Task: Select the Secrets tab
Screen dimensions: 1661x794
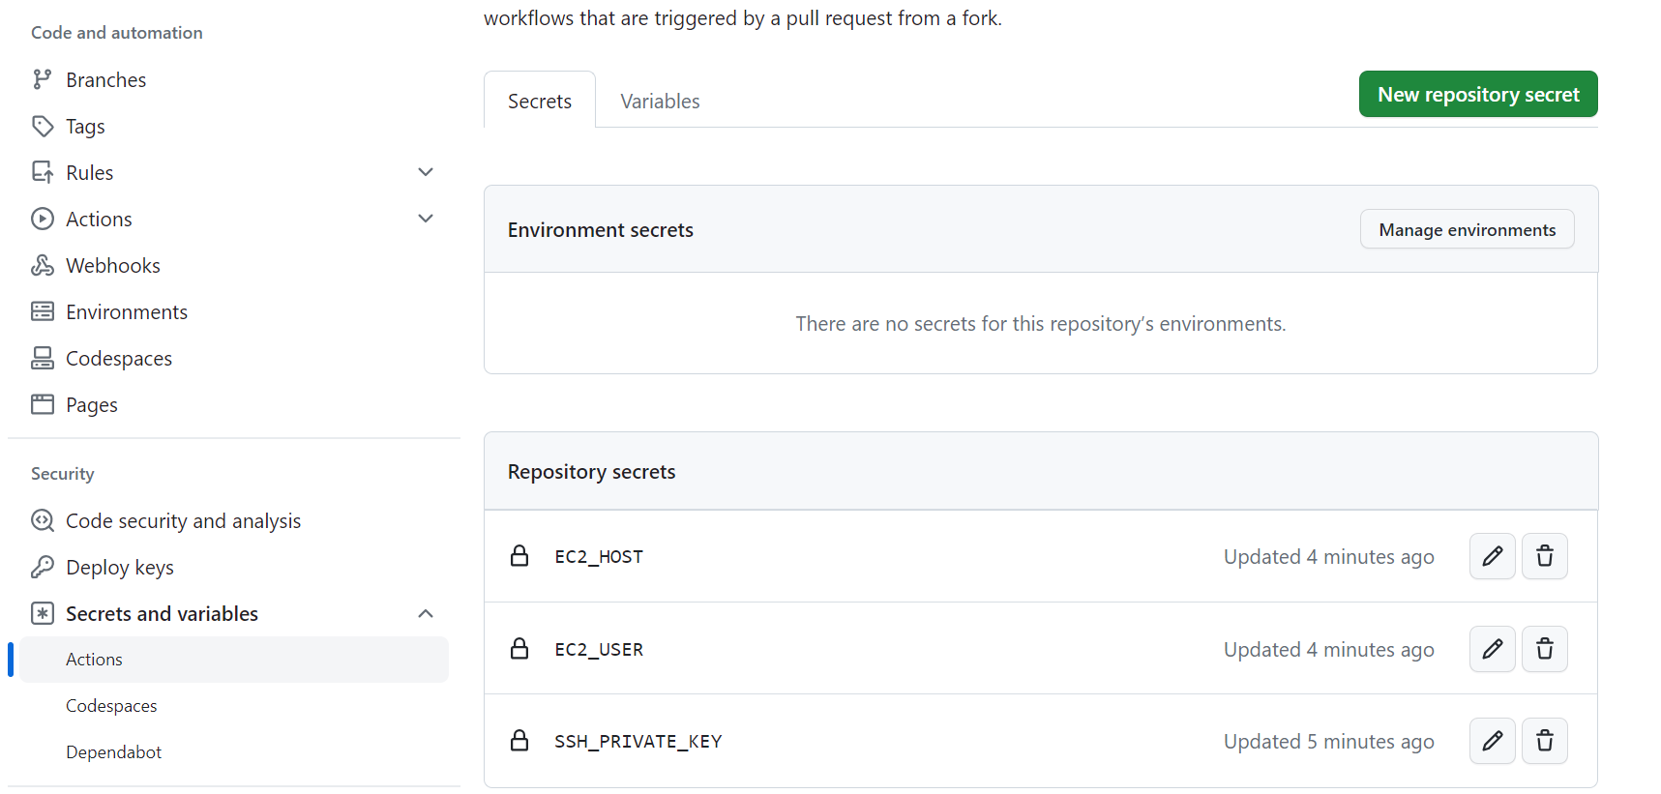Action: [540, 102]
